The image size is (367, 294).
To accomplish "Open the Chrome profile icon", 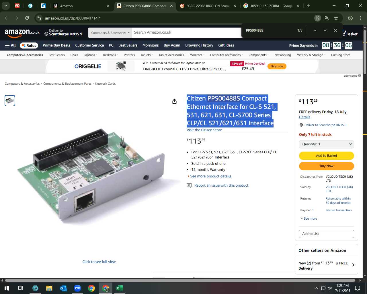I will pyautogui.click(x=350, y=18).
